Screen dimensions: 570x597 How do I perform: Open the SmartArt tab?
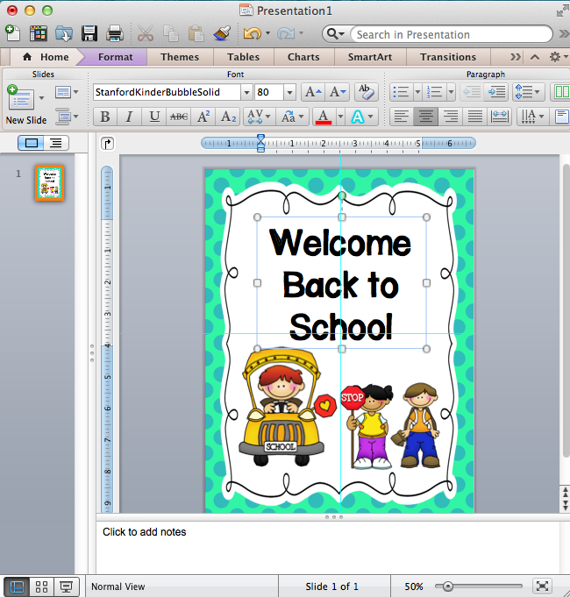click(370, 57)
